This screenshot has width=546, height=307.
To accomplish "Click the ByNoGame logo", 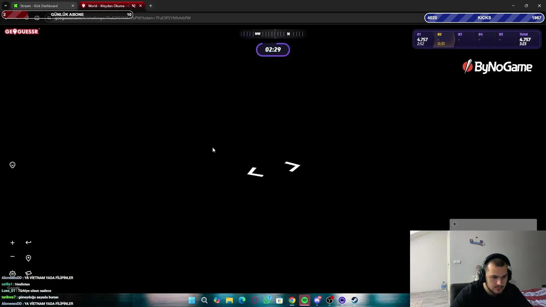I will coord(497,67).
